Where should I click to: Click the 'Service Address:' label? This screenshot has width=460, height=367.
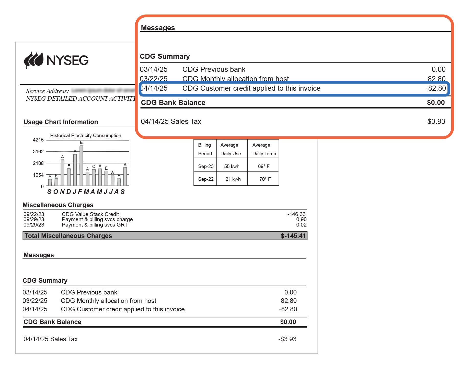coord(48,91)
